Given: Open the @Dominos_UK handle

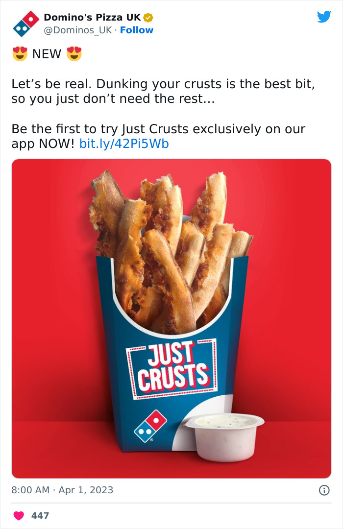Looking at the screenshot, I should pyautogui.click(x=77, y=30).
